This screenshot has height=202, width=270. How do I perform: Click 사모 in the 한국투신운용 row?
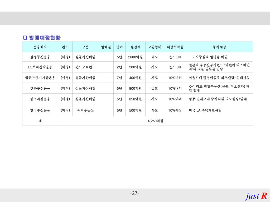[x=155, y=110]
